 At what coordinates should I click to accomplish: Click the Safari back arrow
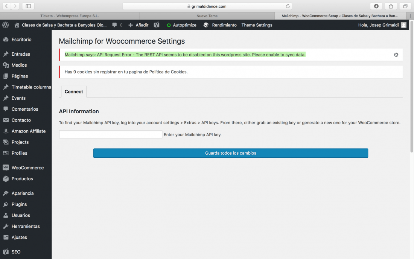pos(7,6)
